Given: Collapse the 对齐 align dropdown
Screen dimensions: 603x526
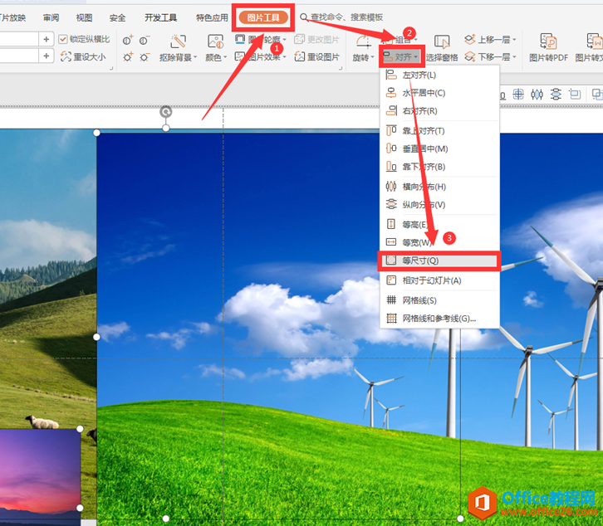Looking at the screenshot, I should coord(402,57).
